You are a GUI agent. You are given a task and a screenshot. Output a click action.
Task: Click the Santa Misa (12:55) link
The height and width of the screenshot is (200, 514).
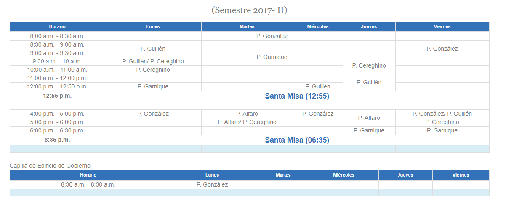(297, 96)
